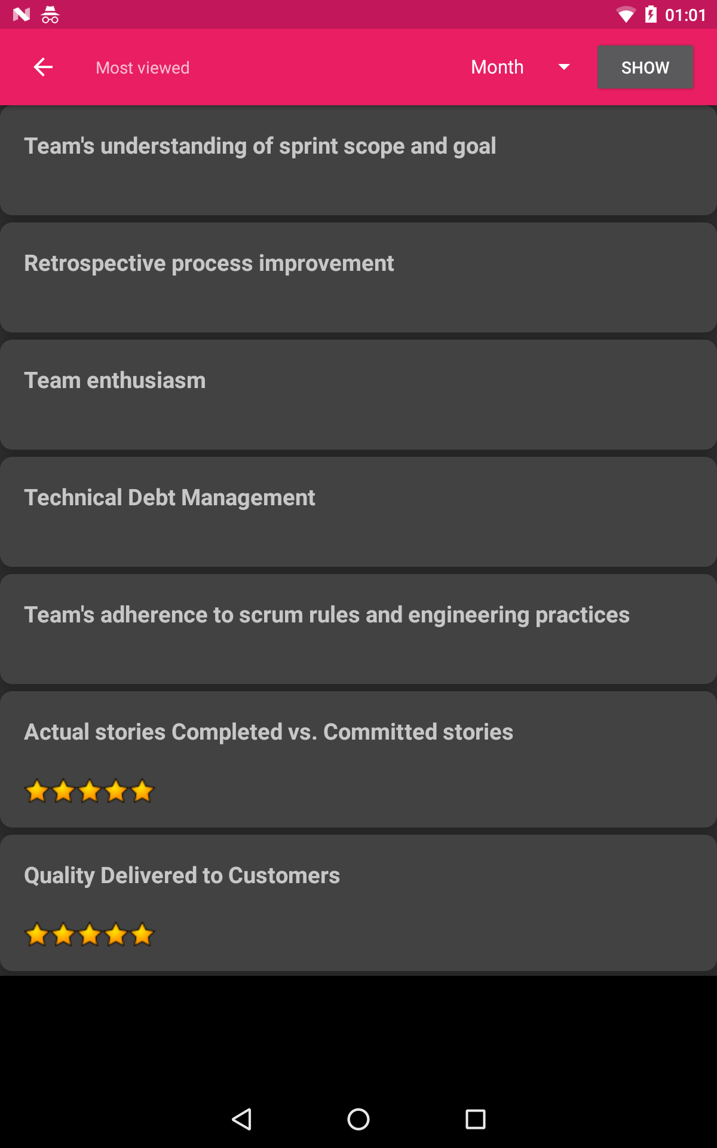717x1148 pixels.
Task: Tap the SHOW button
Action: pos(645,67)
